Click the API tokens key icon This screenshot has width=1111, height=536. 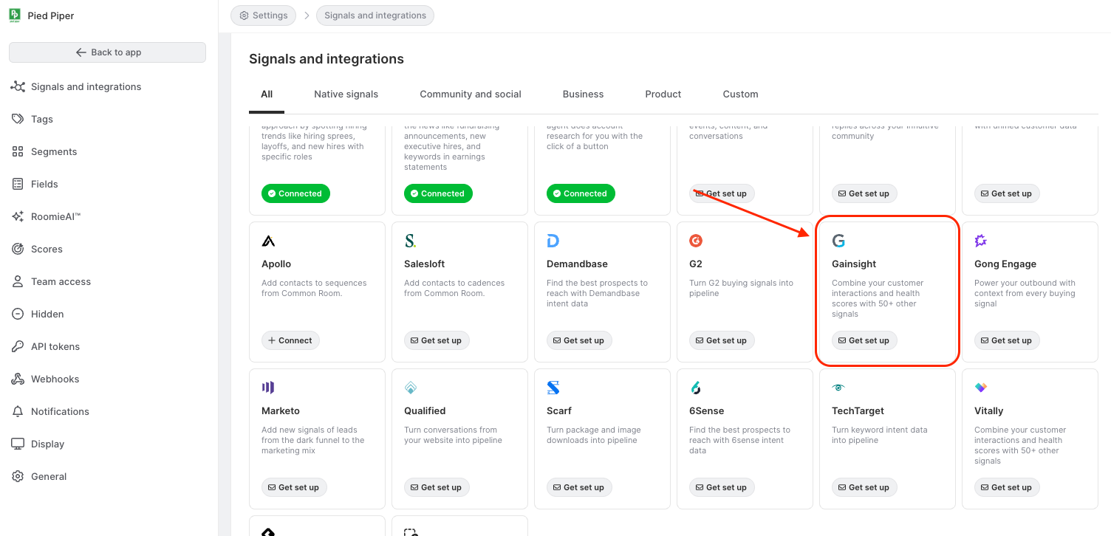18,346
